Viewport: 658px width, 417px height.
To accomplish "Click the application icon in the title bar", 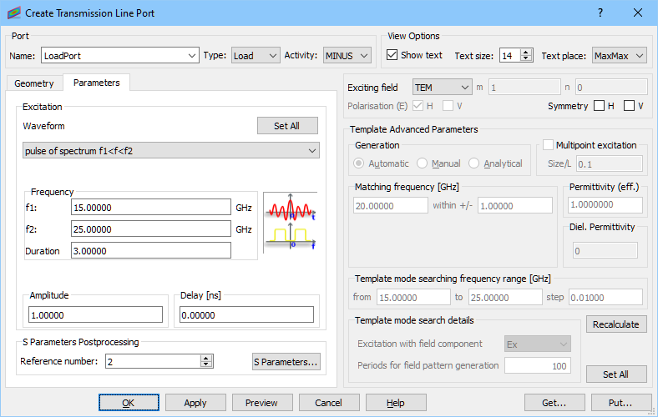I will pyautogui.click(x=13, y=13).
